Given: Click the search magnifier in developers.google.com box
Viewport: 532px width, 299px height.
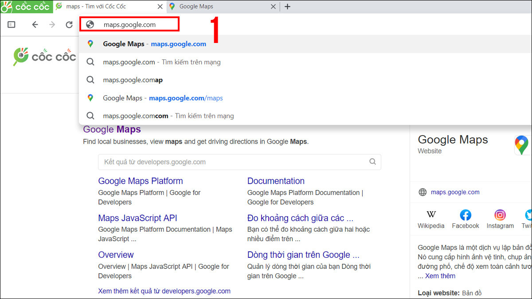Looking at the screenshot, I should click(x=372, y=162).
